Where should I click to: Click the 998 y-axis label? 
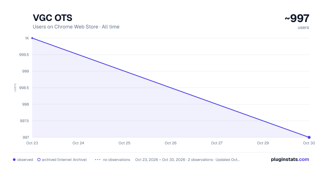coord(26,104)
